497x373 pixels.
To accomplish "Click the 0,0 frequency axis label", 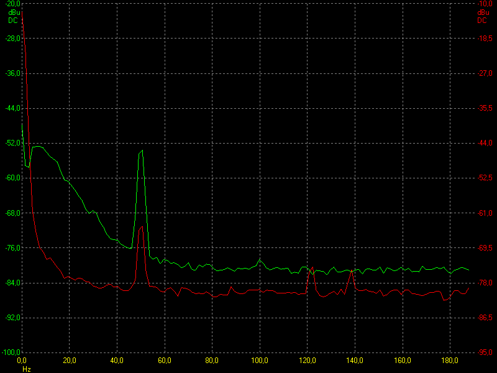I will pos(22,361).
